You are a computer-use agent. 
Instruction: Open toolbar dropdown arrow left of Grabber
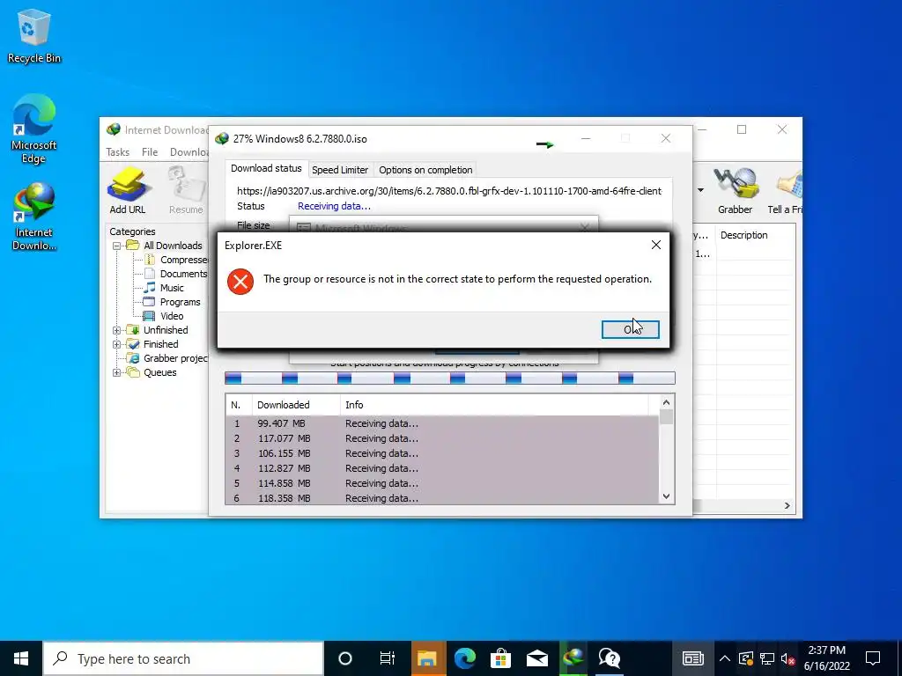pos(700,190)
